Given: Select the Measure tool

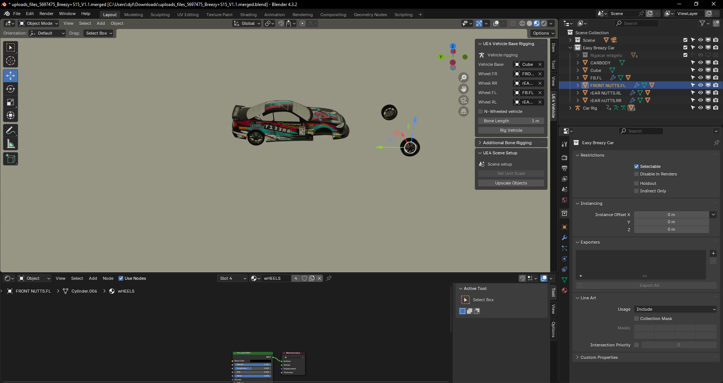Looking at the screenshot, I should 11,144.
